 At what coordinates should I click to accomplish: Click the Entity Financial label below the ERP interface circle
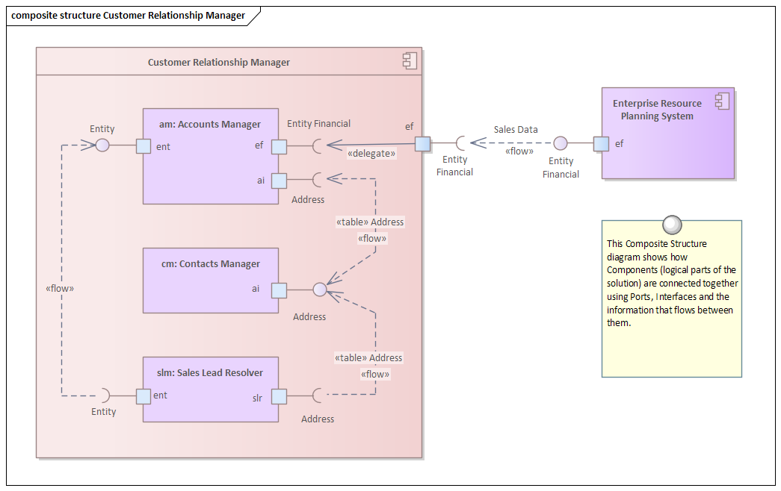click(561, 168)
